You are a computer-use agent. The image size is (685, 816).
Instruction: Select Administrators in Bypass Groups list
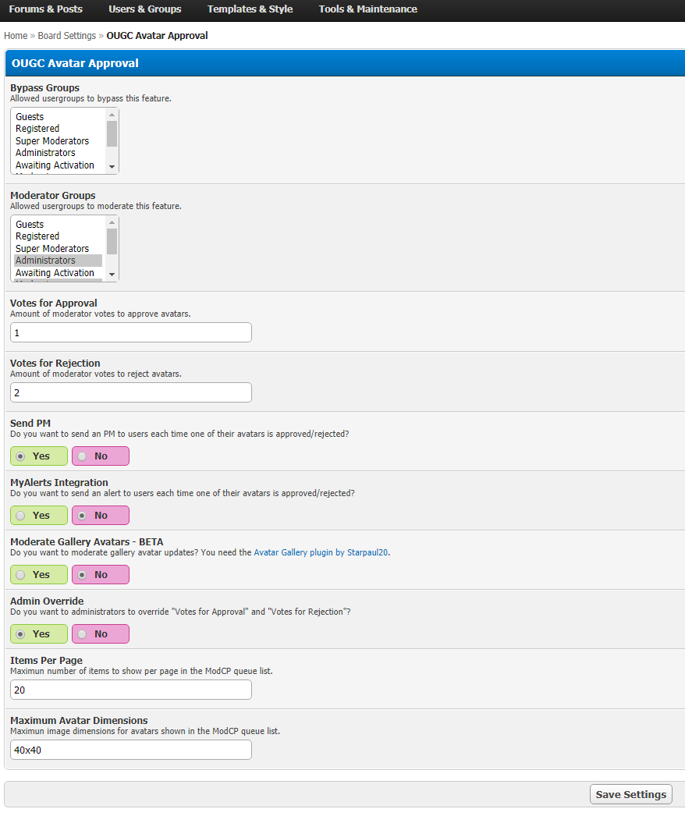coord(59,152)
